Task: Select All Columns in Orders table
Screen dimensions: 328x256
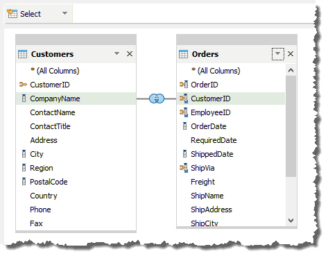Action: [216, 71]
